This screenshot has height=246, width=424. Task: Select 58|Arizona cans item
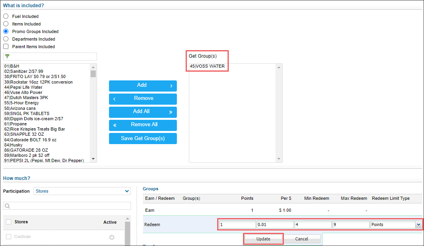click(x=20, y=108)
